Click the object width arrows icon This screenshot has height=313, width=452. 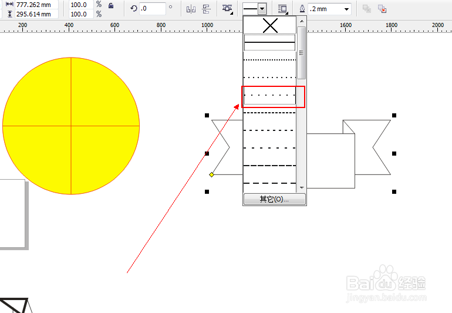(9, 4)
